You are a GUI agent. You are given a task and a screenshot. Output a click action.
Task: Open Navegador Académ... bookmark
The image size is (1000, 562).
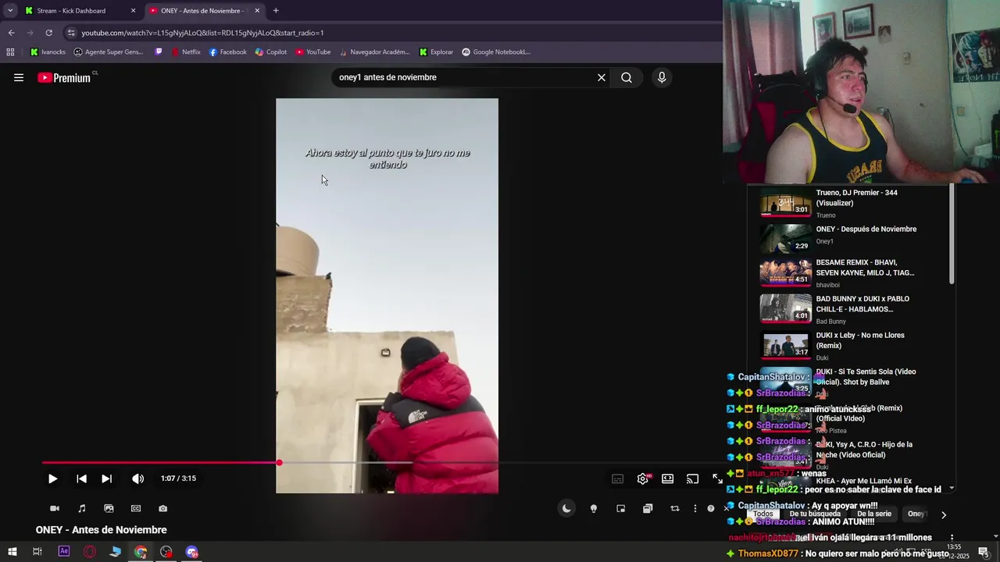374,52
